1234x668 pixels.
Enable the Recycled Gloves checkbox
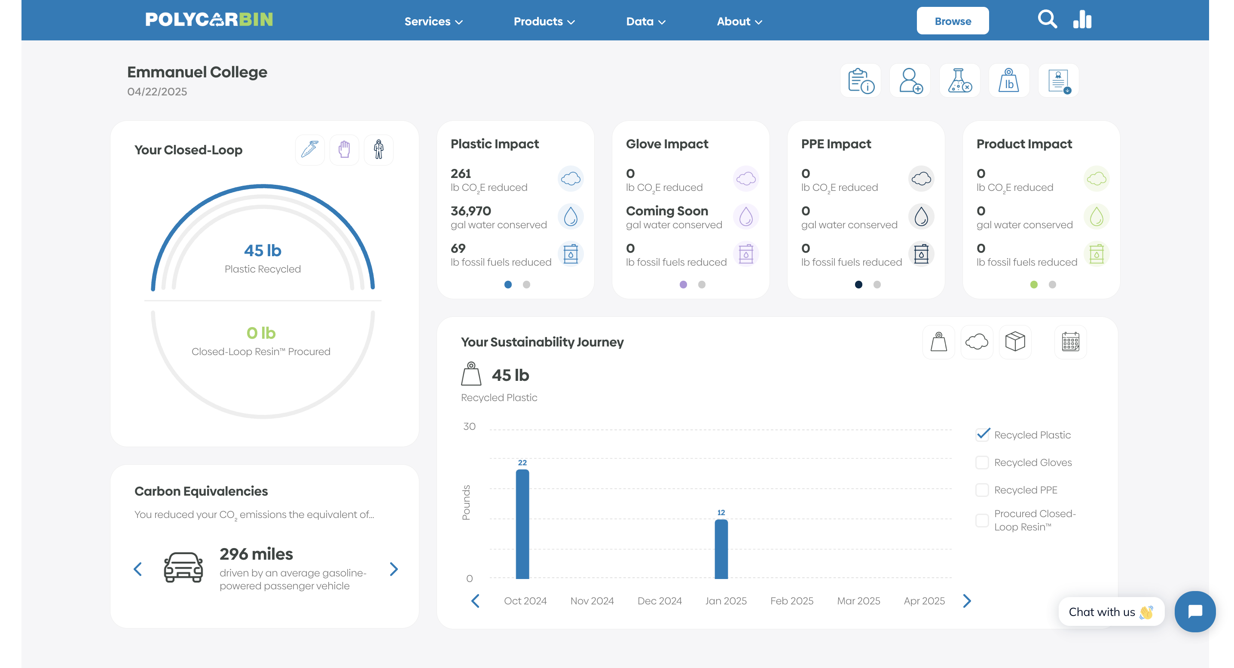[x=982, y=463]
